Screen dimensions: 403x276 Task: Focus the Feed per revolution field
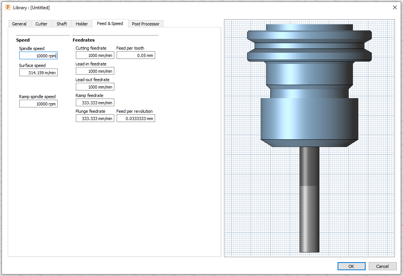(x=136, y=119)
